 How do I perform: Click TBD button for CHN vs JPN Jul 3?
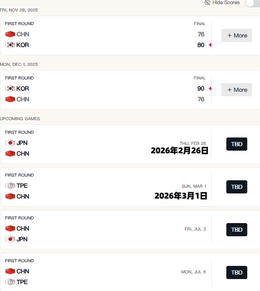click(237, 230)
